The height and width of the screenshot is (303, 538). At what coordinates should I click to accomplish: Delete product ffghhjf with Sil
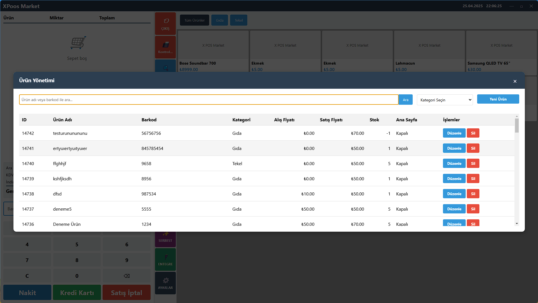coord(473,163)
